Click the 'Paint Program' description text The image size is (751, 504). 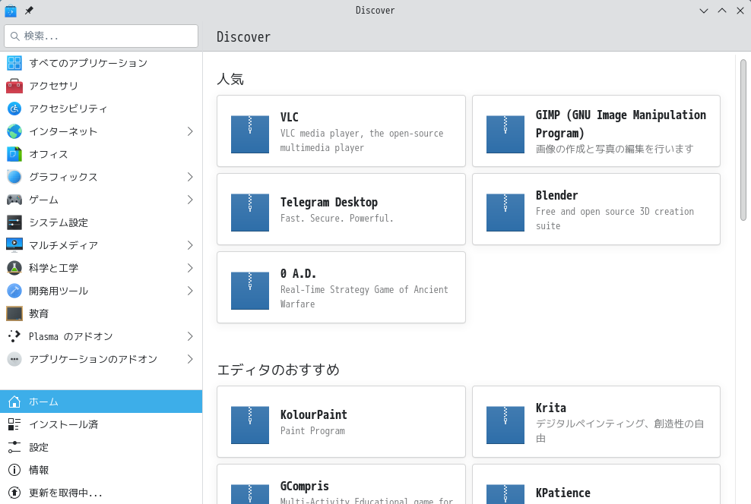coord(312,431)
